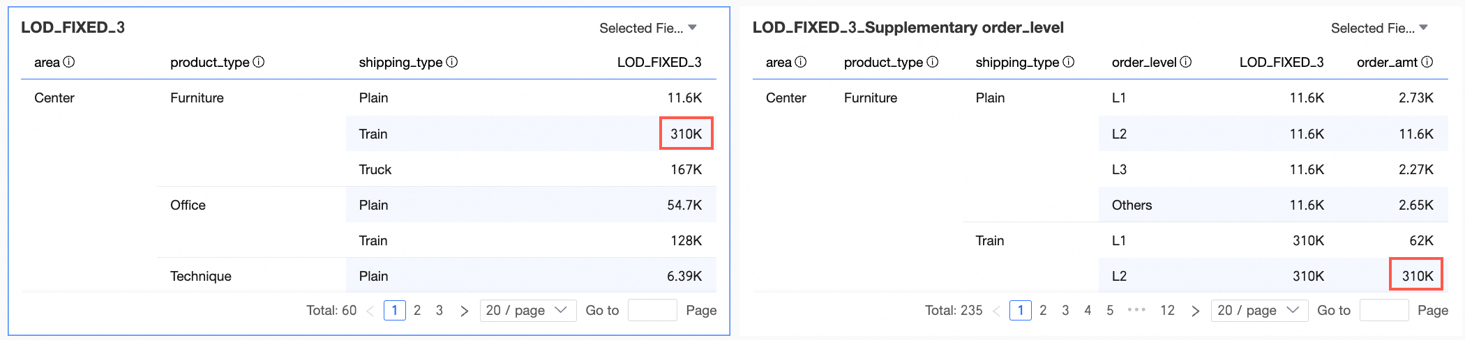Click next page arrow in left table
Image resolution: width=1465 pixels, height=340 pixels.
(x=465, y=311)
